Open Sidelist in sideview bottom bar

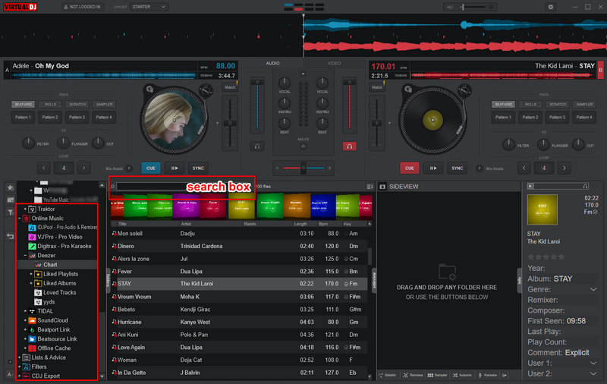(x=388, y=375)
